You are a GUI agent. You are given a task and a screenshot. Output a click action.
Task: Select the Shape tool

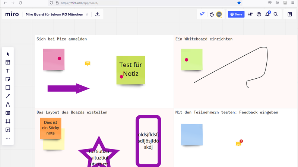point(8,88)
